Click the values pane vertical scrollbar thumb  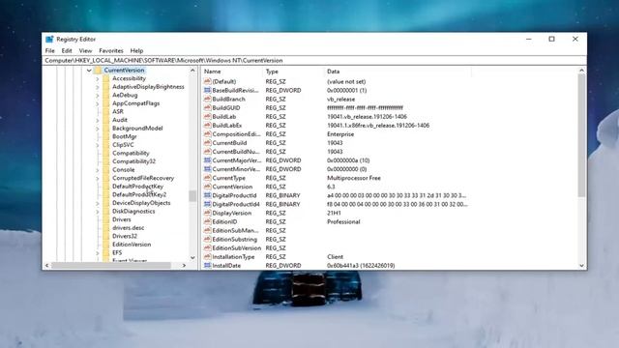pos(581,135)
